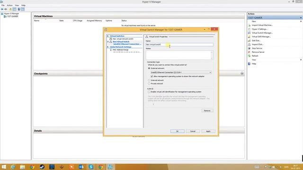The width and height of the screenshot is (303, 170).
Task: Click the New virtual network switch icon
Action: [x=111, y=39]
